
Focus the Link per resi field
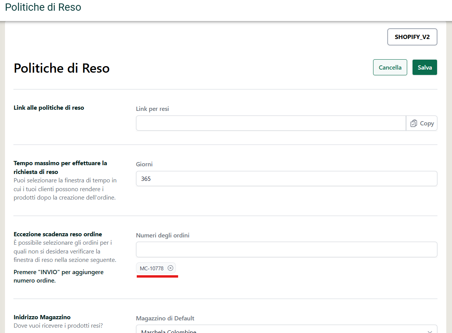click(270, 123)
